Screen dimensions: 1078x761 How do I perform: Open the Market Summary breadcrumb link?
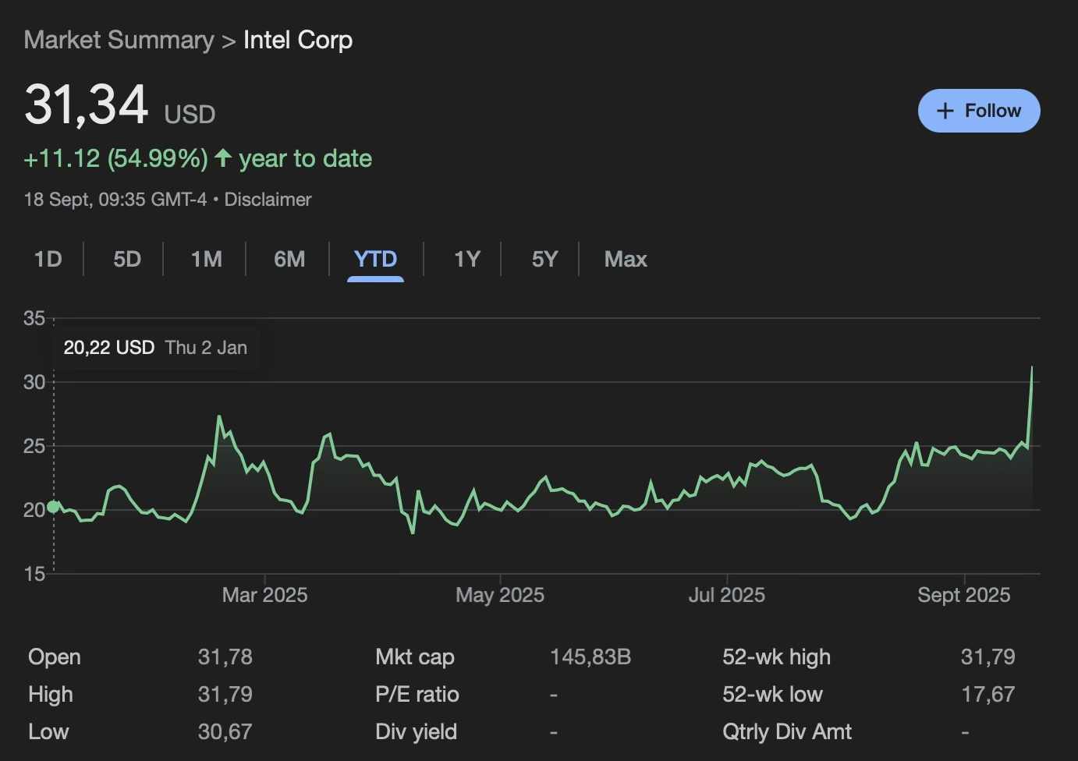point(119,40)
